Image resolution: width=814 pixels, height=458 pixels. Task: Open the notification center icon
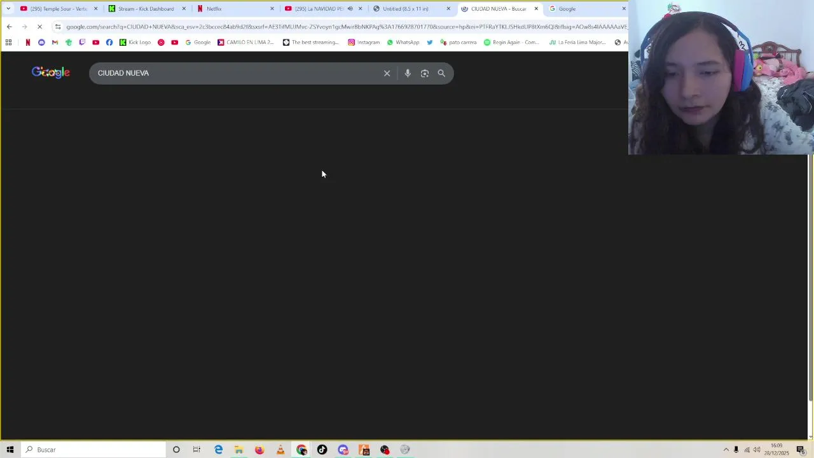click(x=801, y=450)
